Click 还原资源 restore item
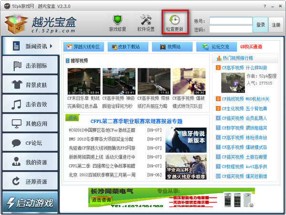Screen dimensions: 286x215 (30, 182)
